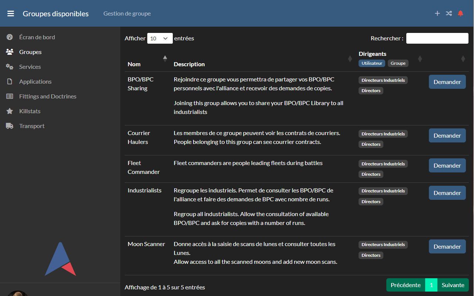The image size is (474, 296).
Task: Click Demander for Industrialists
Action: 447,193
